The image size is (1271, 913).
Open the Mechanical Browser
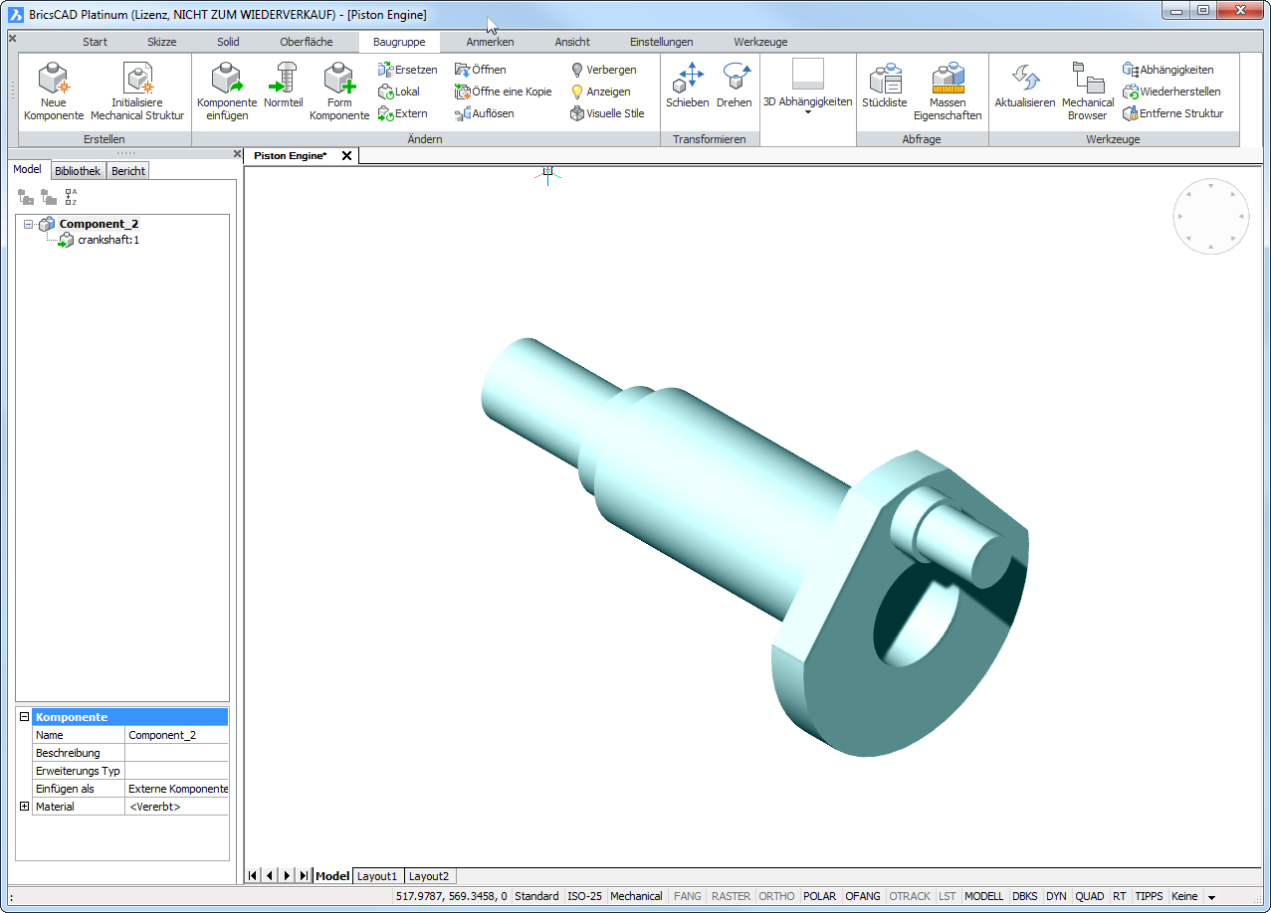click(x=1087, y=80)
